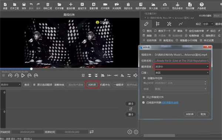This screenshot has height=140, width=222.
Task: Toggle 创建协作任务 checkbox
Action: (x=144, y=78)
